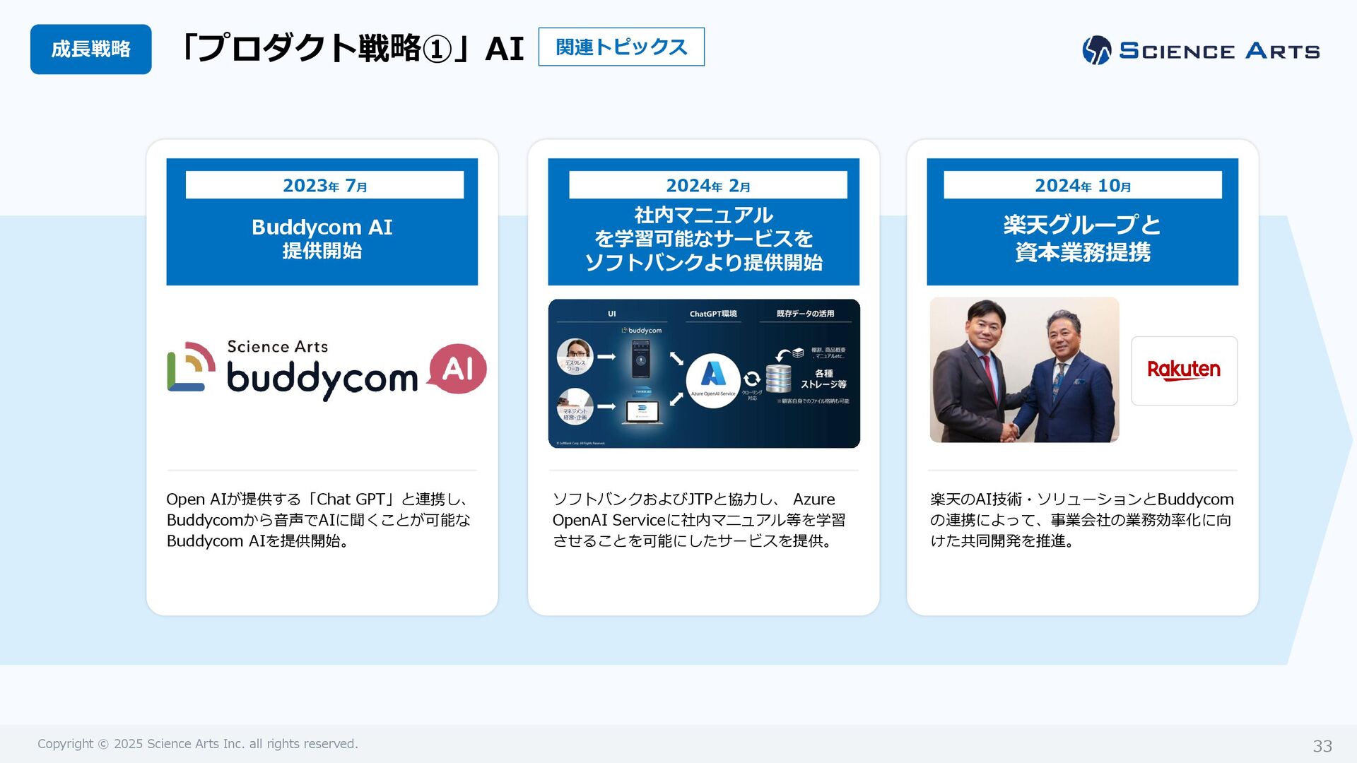Click the Buddycom AI 提供開始 blue header
The width and height of the screenshot is (1357, 763).
[x=322, y=238]
